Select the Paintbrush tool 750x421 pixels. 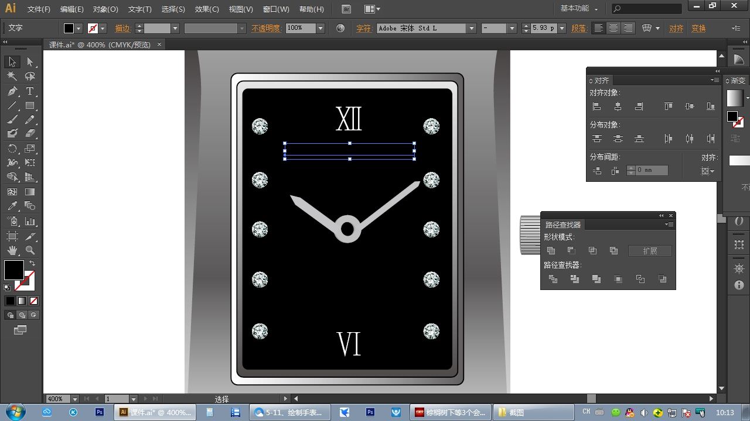pos(12,119)
